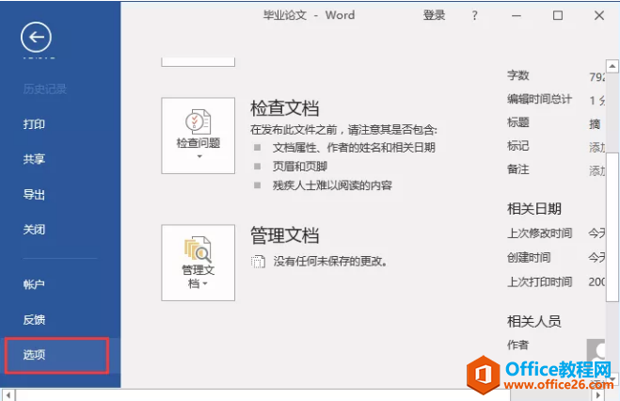The width and height of the screenshot is (620, 401).
Task: Click the vertical scrollbar thumb
Action: click(612, 227)
